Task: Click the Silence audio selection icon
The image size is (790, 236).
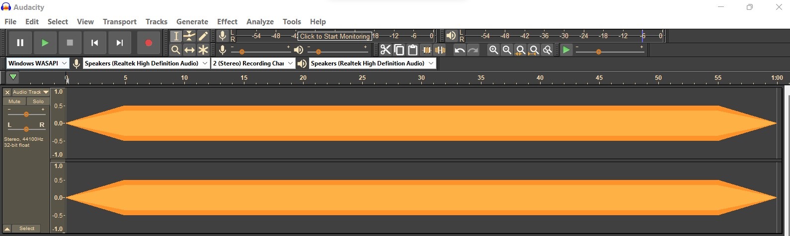Action: click(x=440, y=50)
